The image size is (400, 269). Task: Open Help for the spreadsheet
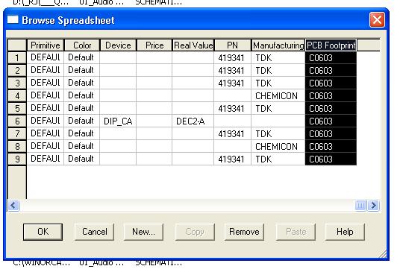click(345, 232)
